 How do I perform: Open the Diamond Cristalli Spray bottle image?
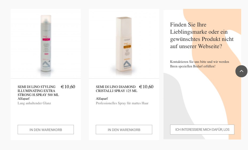(124, 44)
